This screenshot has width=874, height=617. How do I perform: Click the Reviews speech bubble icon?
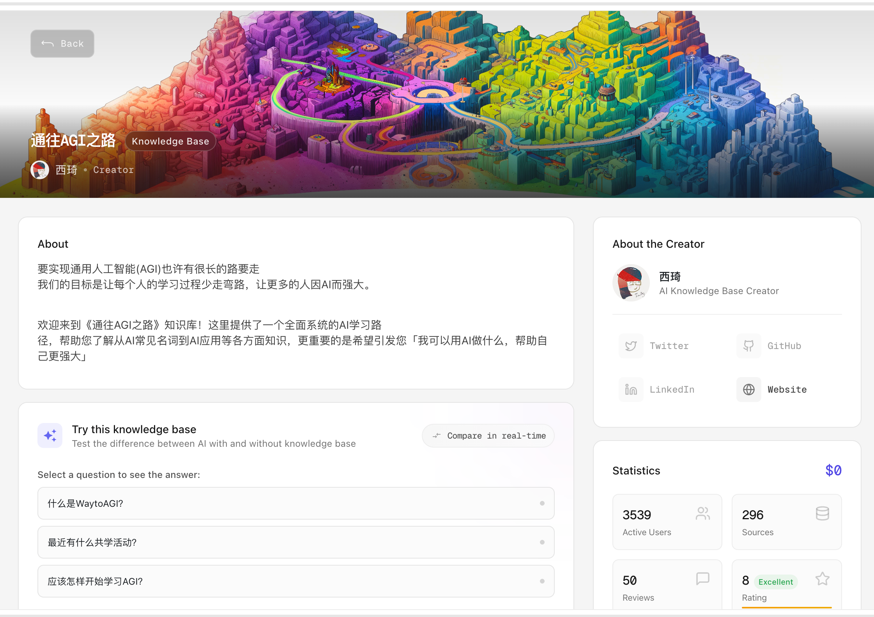click(x=702, y=579)
